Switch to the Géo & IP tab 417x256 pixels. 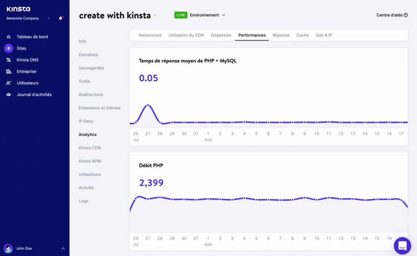click(324, 35)
